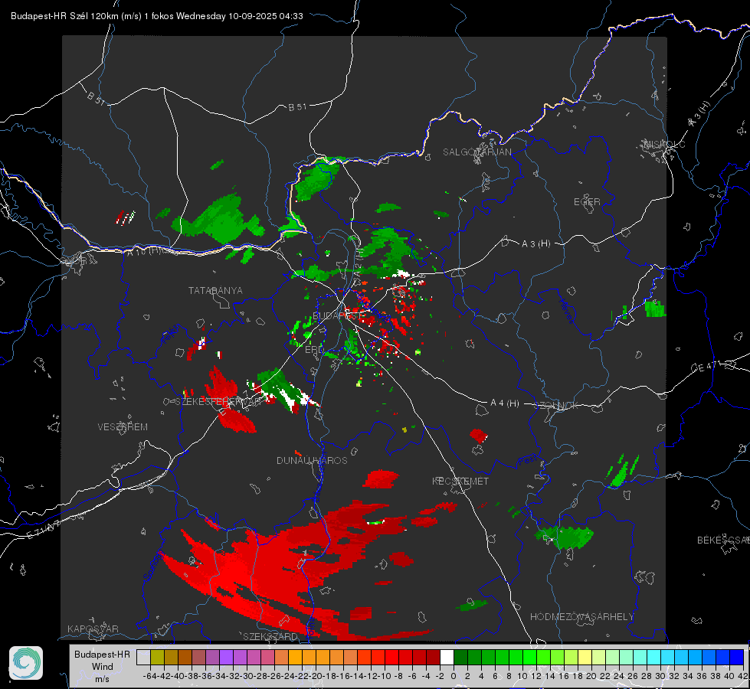Click the VESZPRÉM city label
The height and width of the screenshot is (689, 750).
pyautogui.click(x=123, y=426)
